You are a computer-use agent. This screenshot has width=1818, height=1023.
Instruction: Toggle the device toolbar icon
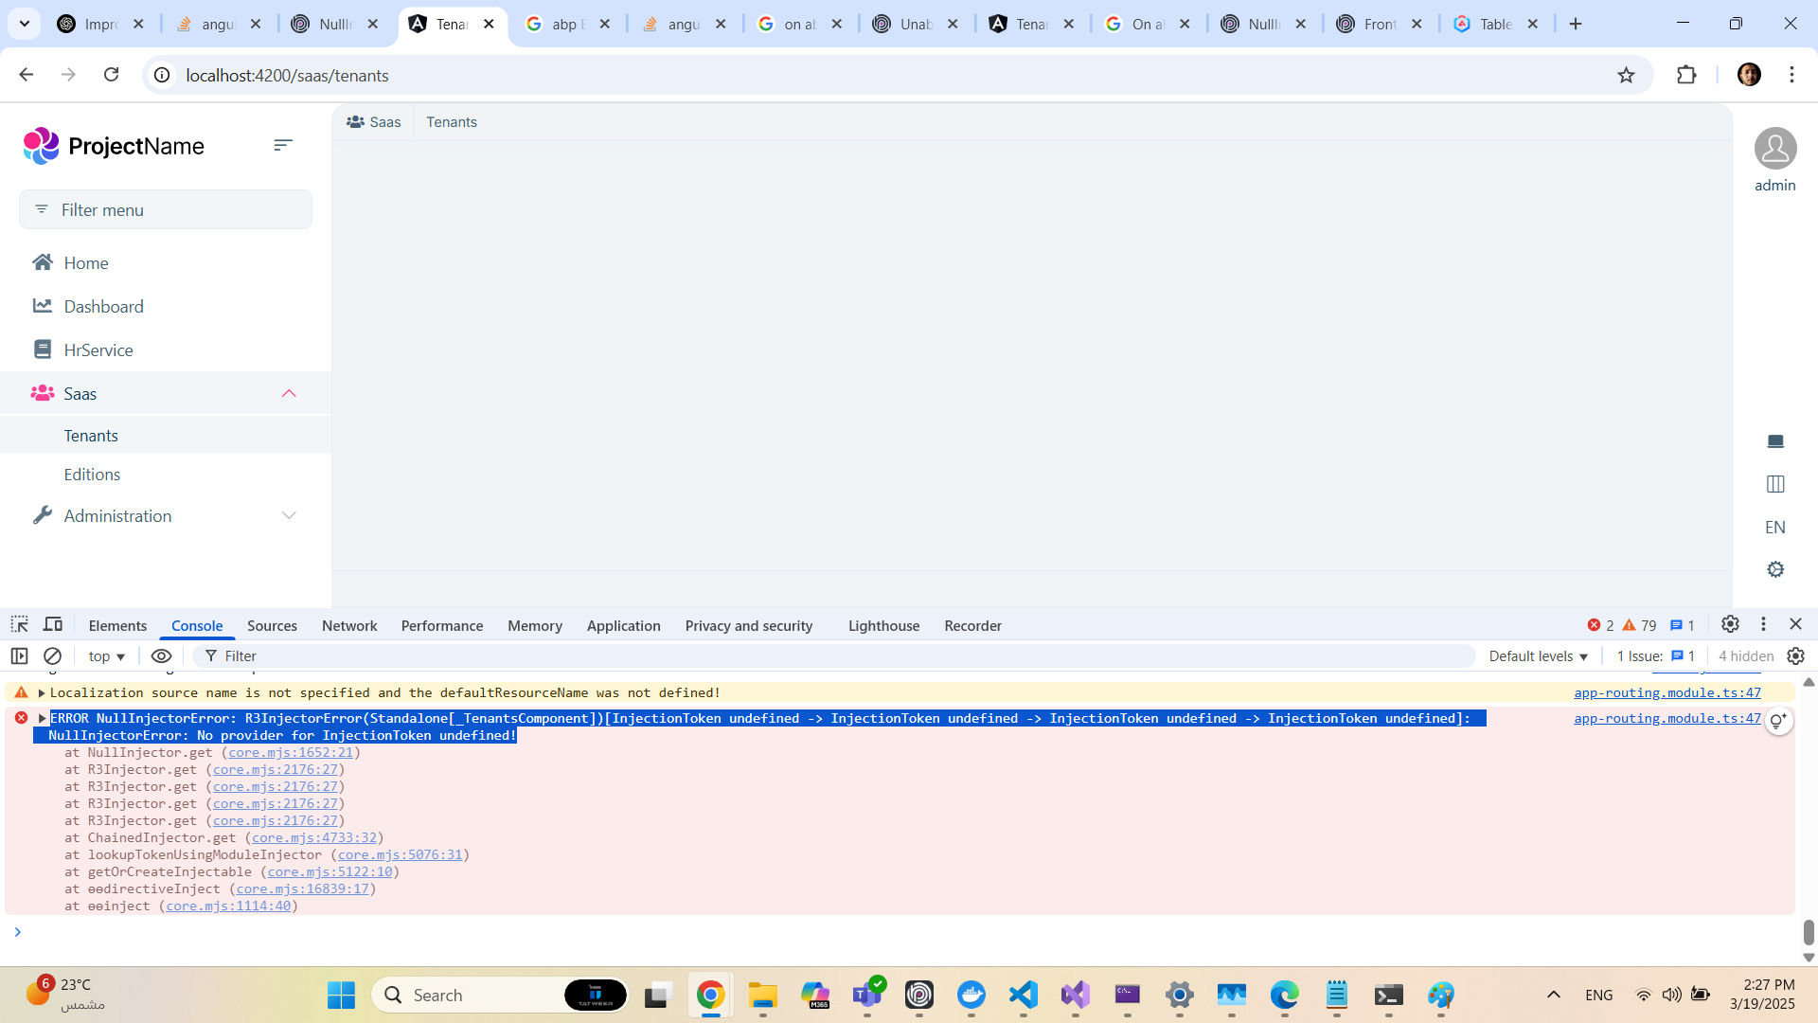[x=53, y=624]
